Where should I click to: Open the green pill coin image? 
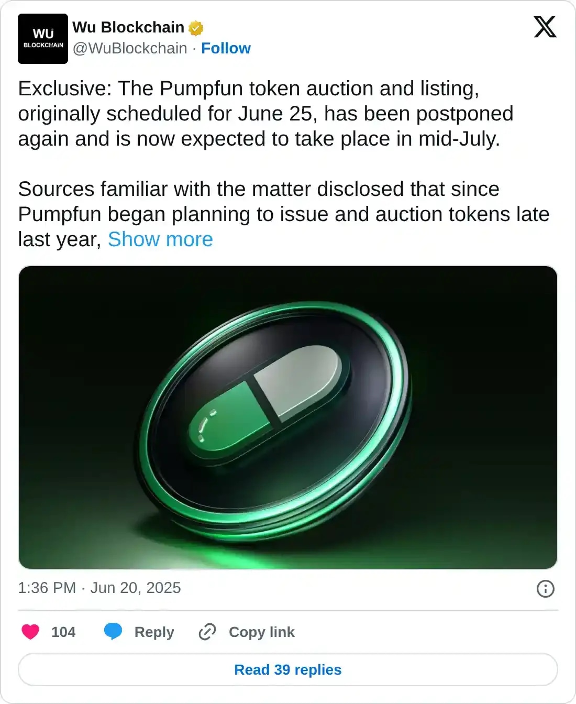(287, 416)
